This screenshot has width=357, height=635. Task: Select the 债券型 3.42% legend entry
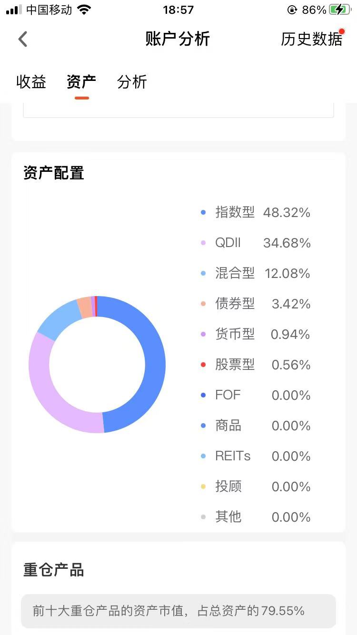click(256, 304)
